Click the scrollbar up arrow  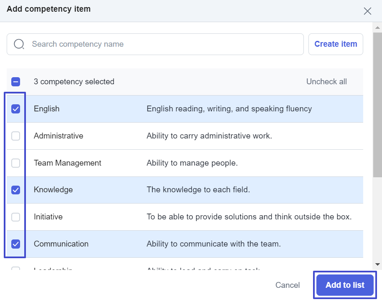click(x=378, y=28)
